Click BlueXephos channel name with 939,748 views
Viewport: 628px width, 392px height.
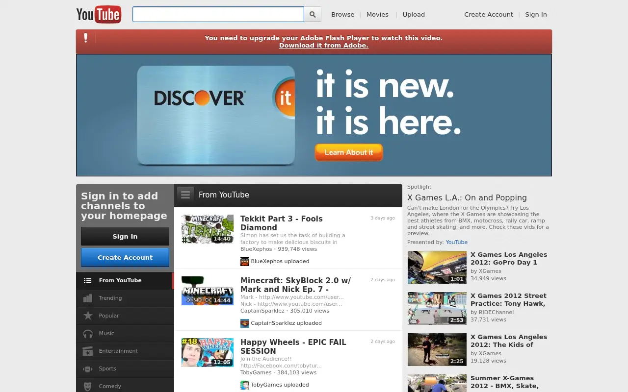[x=256, y=249]
